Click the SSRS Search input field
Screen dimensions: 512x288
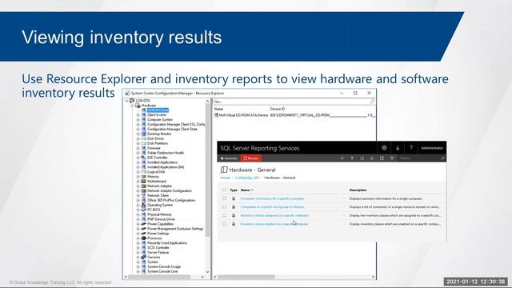click(x=418, y=158)
